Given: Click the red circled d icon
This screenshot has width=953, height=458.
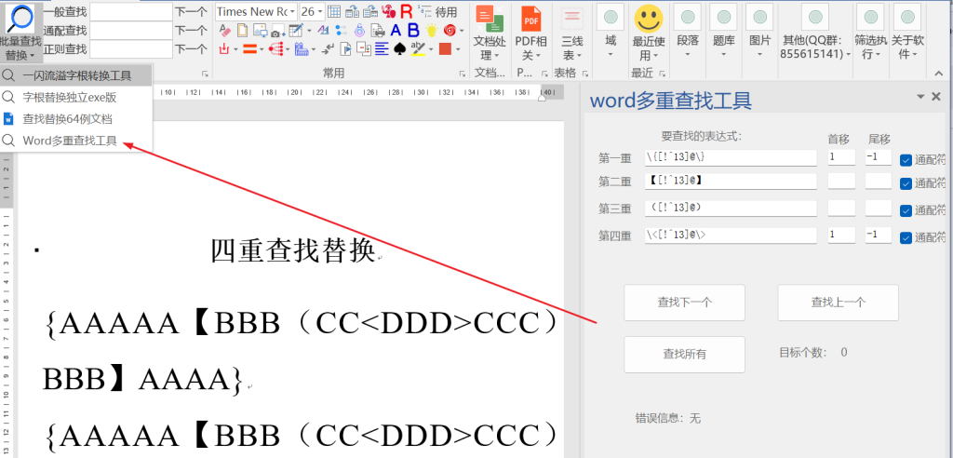Looking at the screenshot, I should [x=450, y=30].
